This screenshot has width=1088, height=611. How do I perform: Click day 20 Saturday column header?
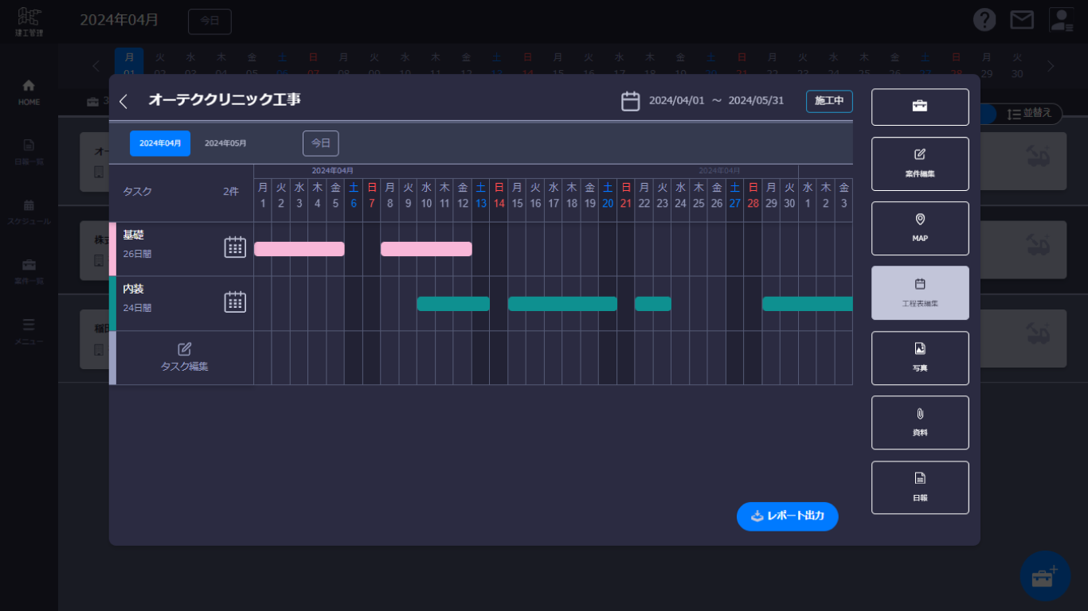point(608,195)
